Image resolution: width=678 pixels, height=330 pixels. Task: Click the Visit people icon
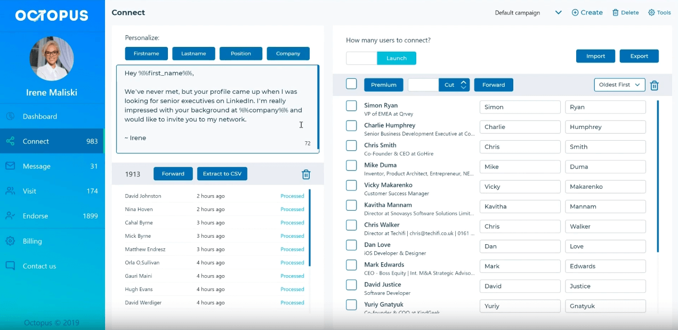pos(10,191)
